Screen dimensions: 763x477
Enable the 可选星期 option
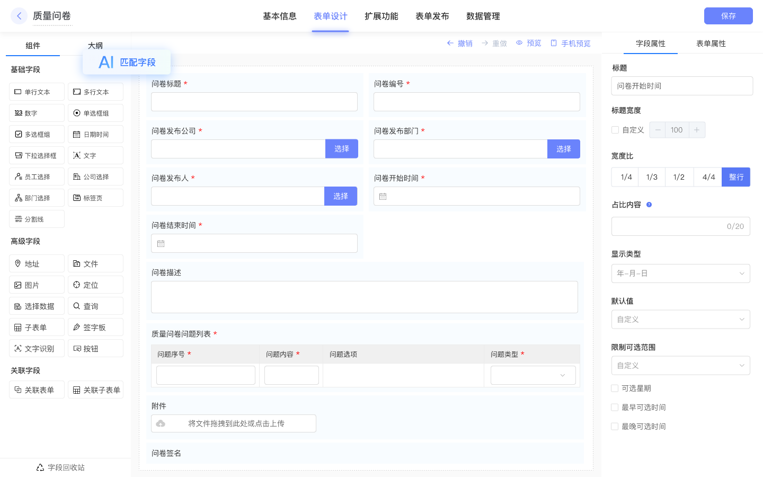click(x=615, y=388)
